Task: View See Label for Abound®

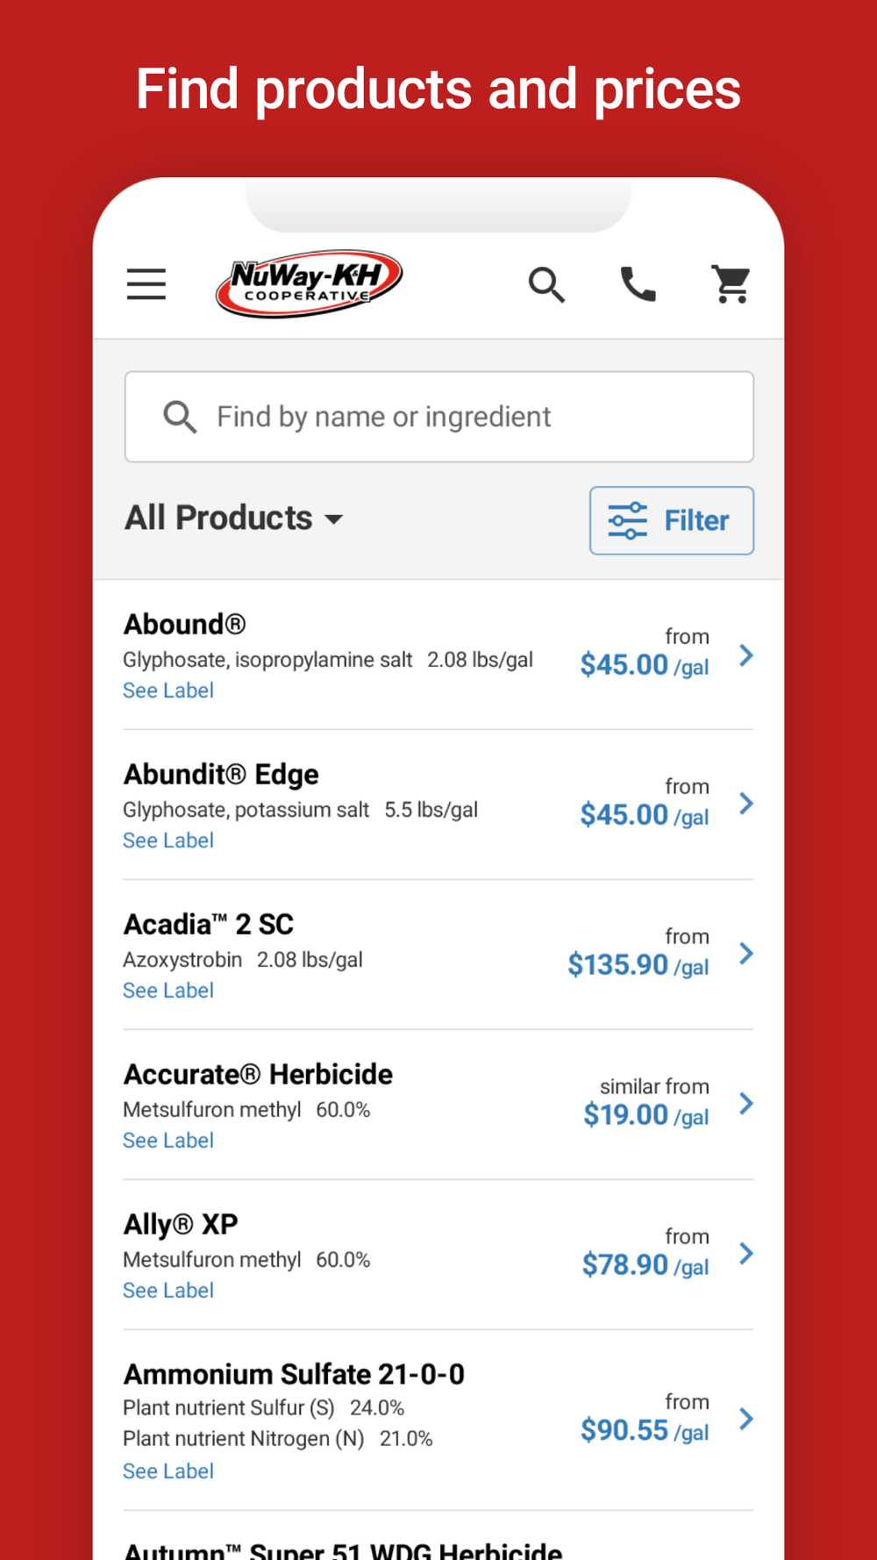Action: pyautogui.click(x=168, y=691)
